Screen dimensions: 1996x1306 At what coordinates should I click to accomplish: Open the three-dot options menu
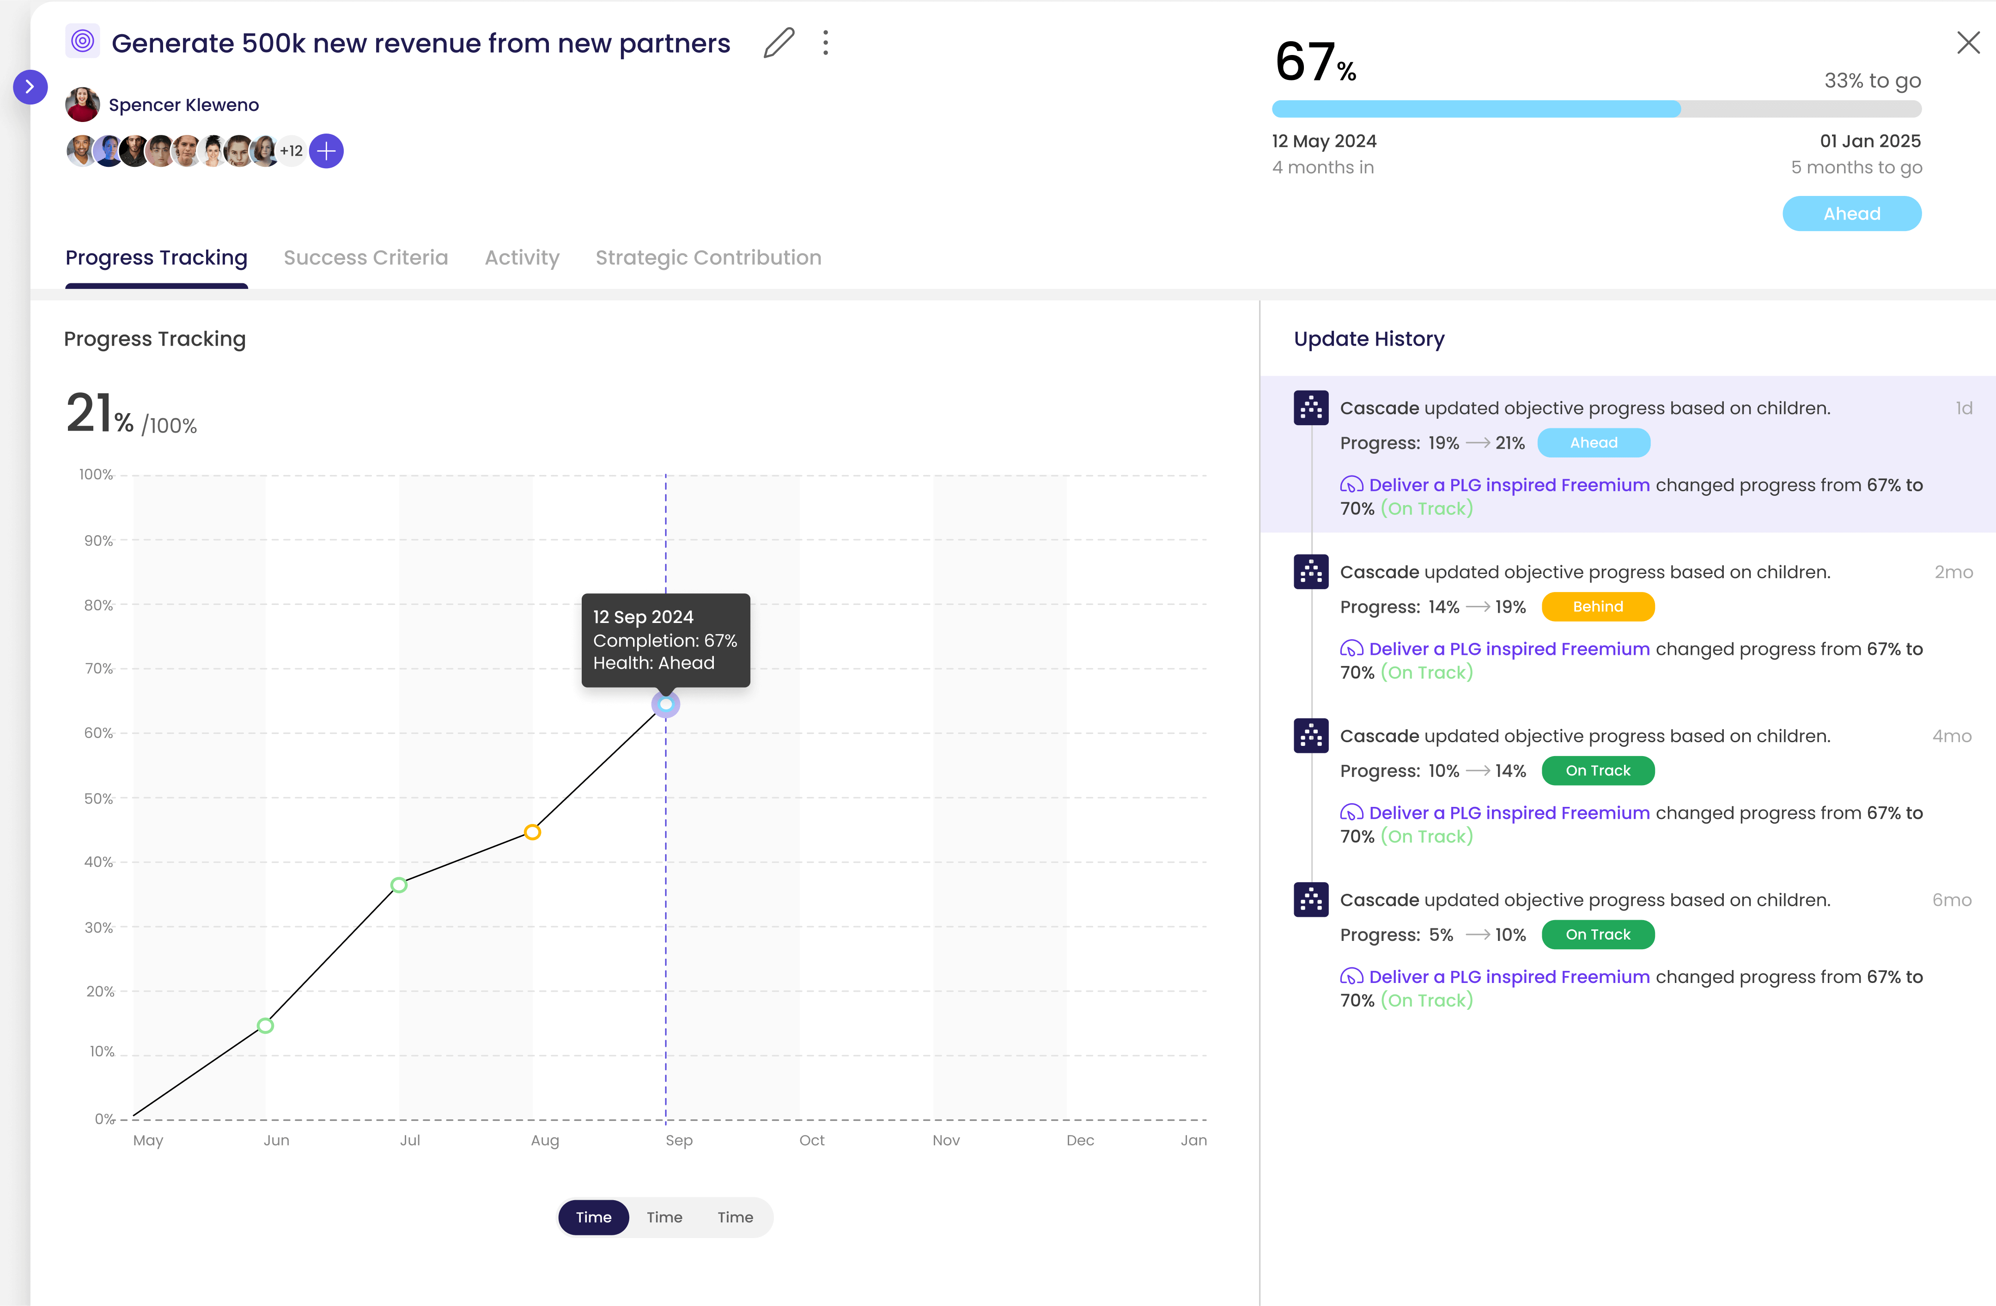(825, 43)
